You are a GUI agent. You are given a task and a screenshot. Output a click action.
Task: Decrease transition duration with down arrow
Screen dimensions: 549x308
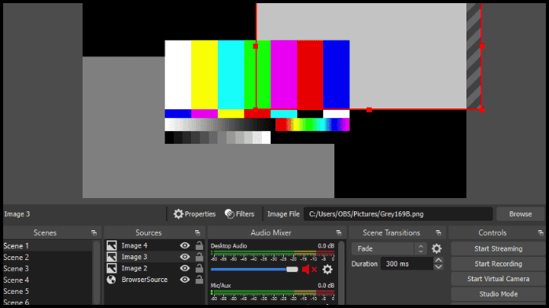coord(438,267)
